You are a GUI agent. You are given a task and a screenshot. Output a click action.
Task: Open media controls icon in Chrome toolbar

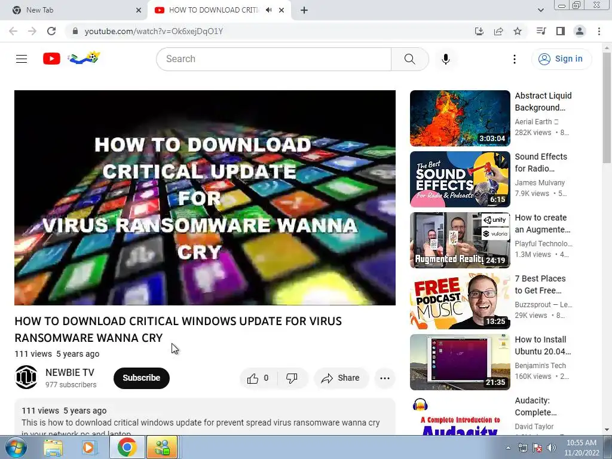(x=541, y=31)
